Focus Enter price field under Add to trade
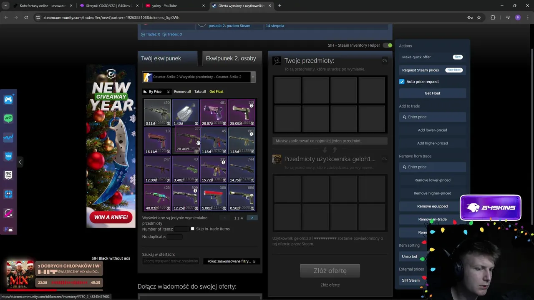 432,117
